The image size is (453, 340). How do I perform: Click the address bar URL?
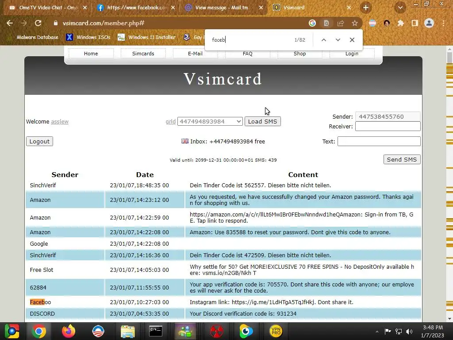tap(104, 23)
